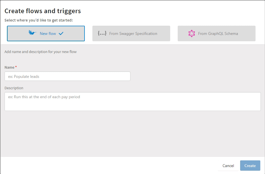Click the curly braces Swagger icon
The width and height of the screenshot is (265, 174).
(102, 33)
